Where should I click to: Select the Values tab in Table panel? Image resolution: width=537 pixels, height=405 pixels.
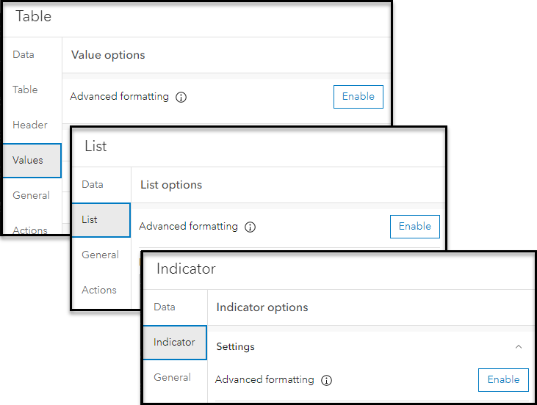pos(28,160)
